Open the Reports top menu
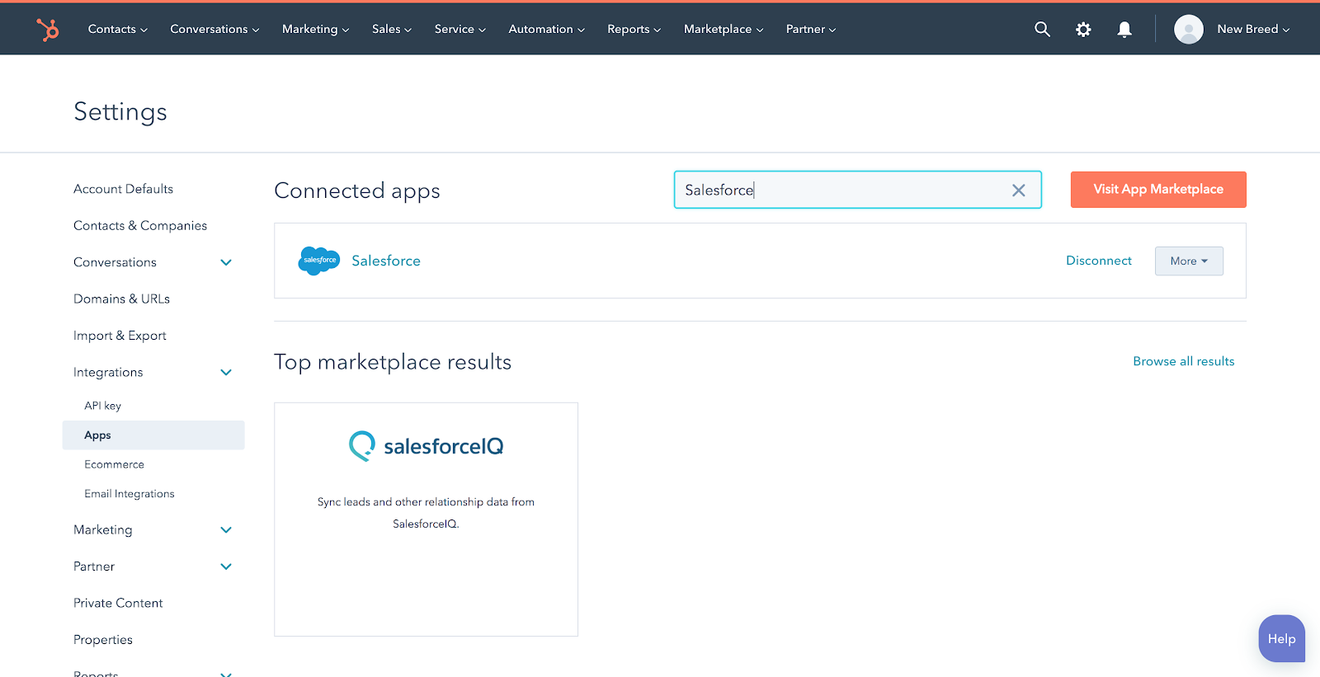The height and width of the screenshot is (677, 1320). pyautogui.click(x=634, y=29)
